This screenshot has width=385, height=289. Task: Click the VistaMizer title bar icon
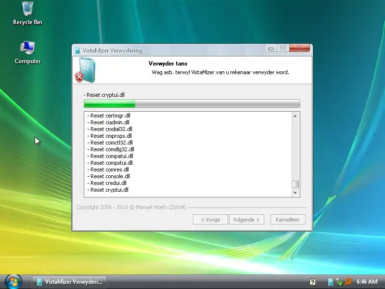click(77, 51)
